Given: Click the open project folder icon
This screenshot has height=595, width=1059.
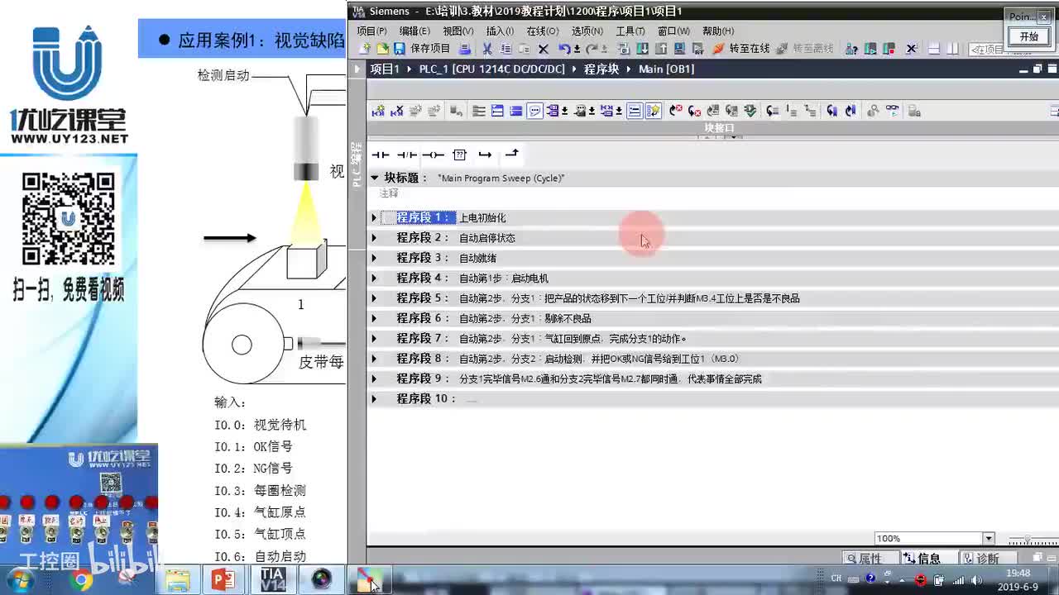Looking at the screenshot, I should click(382, 49).
